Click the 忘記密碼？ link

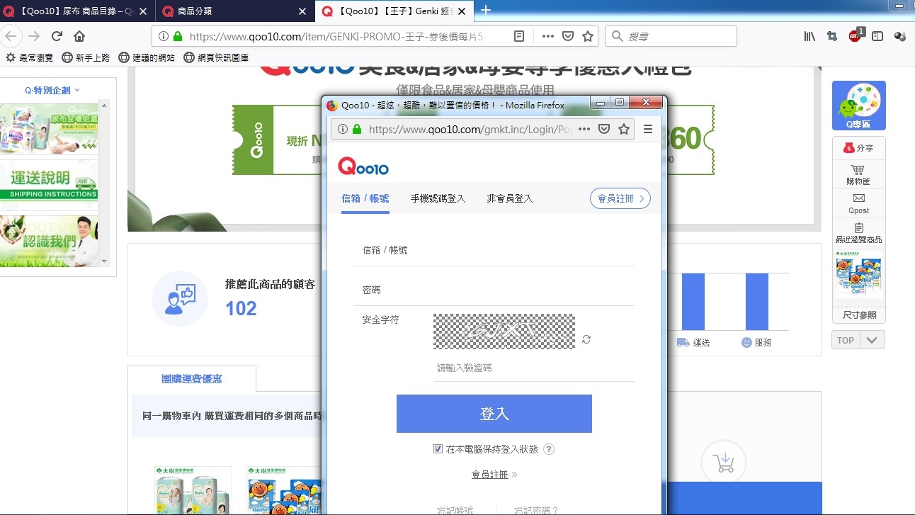536,510
